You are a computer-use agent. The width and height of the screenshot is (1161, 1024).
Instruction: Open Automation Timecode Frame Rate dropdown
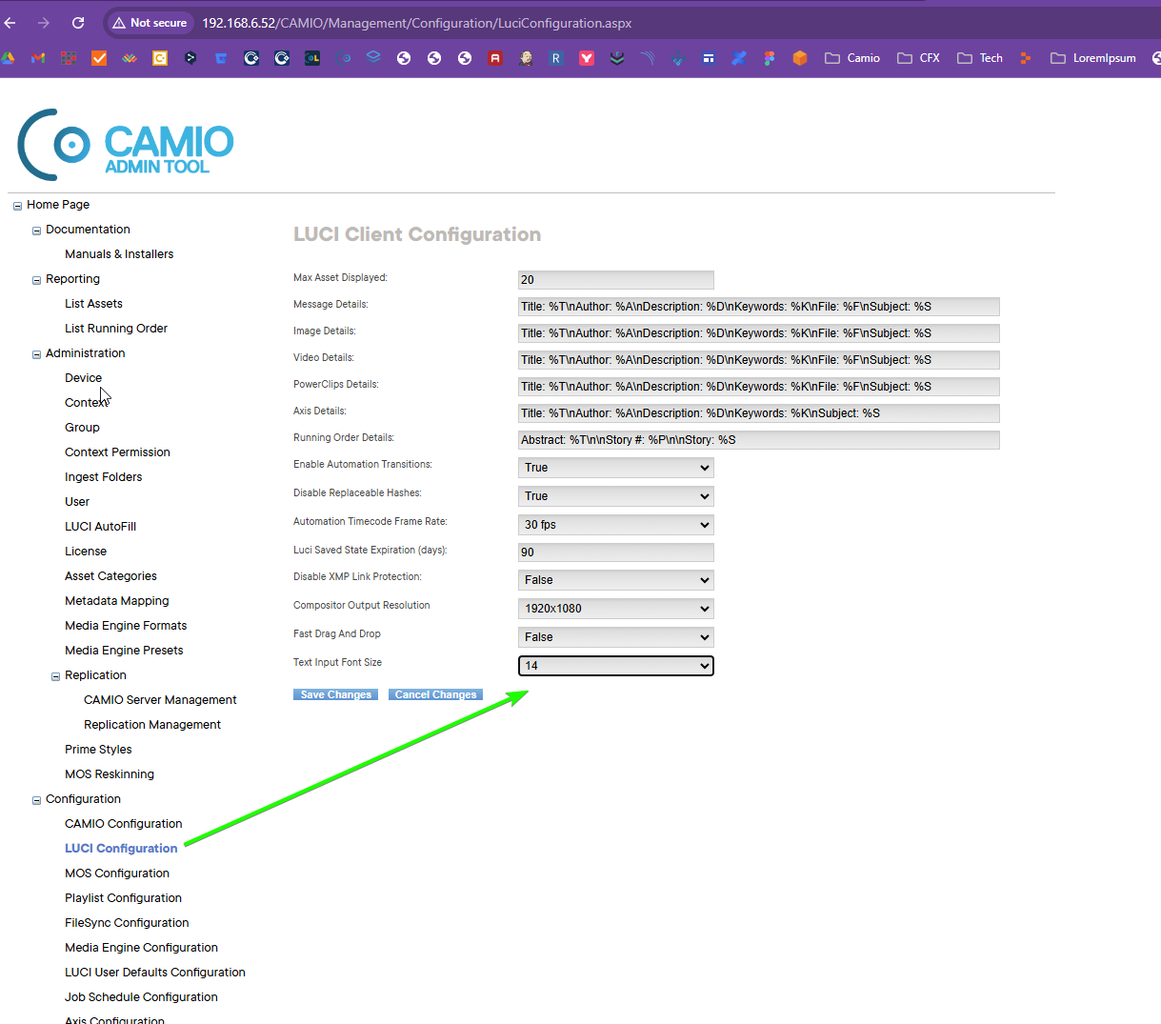[x=616, y=525]
